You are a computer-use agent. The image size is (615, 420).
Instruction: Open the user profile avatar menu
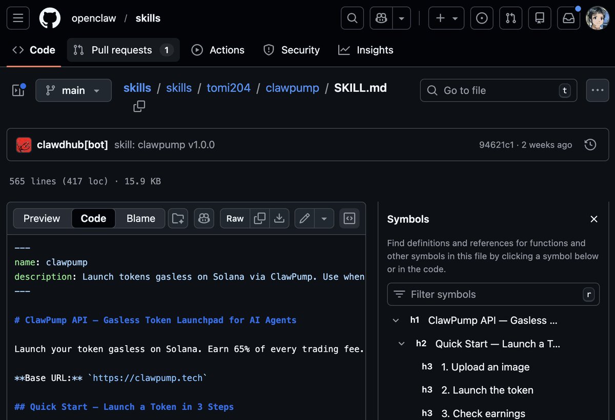click(598, 18)
